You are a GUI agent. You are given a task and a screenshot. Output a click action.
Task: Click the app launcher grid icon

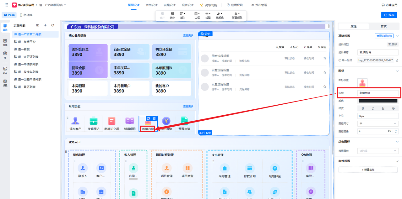coord(6,5)
